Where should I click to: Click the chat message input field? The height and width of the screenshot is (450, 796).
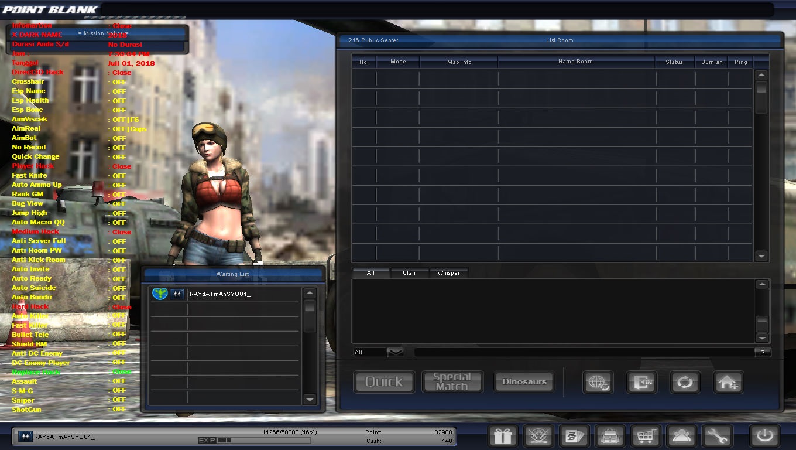coord(584,352)
